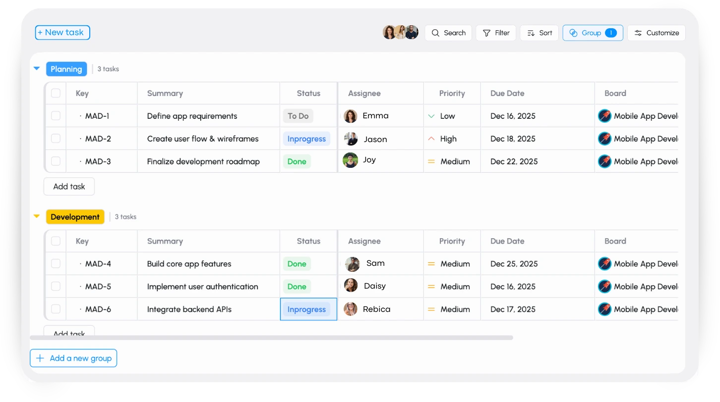Image resolution: width=720 pixels, height=402 pixels.
Task: Open the Filter options
Action: pos(495,33)
